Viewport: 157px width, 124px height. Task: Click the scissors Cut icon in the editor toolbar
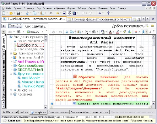tap(67, 32)
